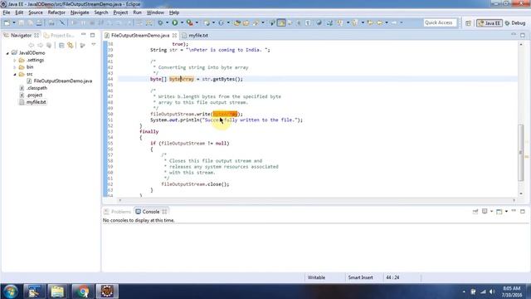Open the New dropdown arrow in toolbar

[x=14, y=22]
